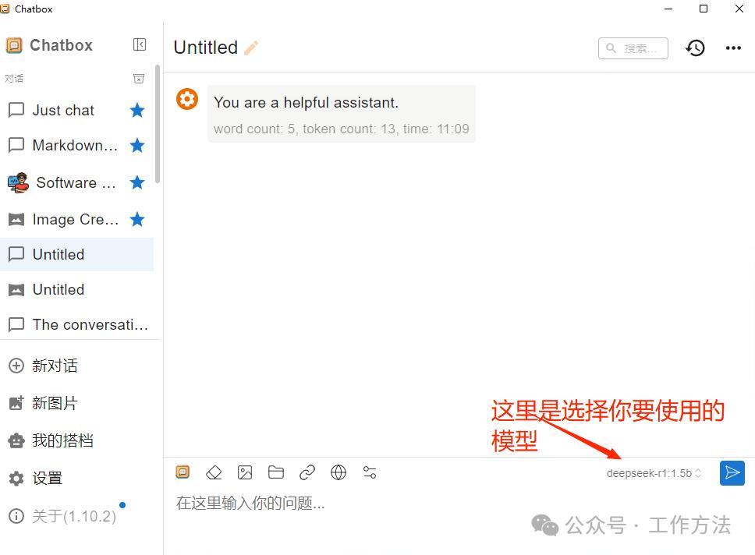Viewport: 755px width, 555px height.
Task: Collapse the sidebar with the panel icon
Action: [x=139, y=44]
